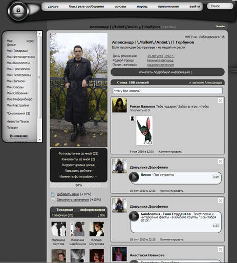This screenshot has width=237, height=263.
Task: Go to союзы in top menu
Action: (120, 7)
